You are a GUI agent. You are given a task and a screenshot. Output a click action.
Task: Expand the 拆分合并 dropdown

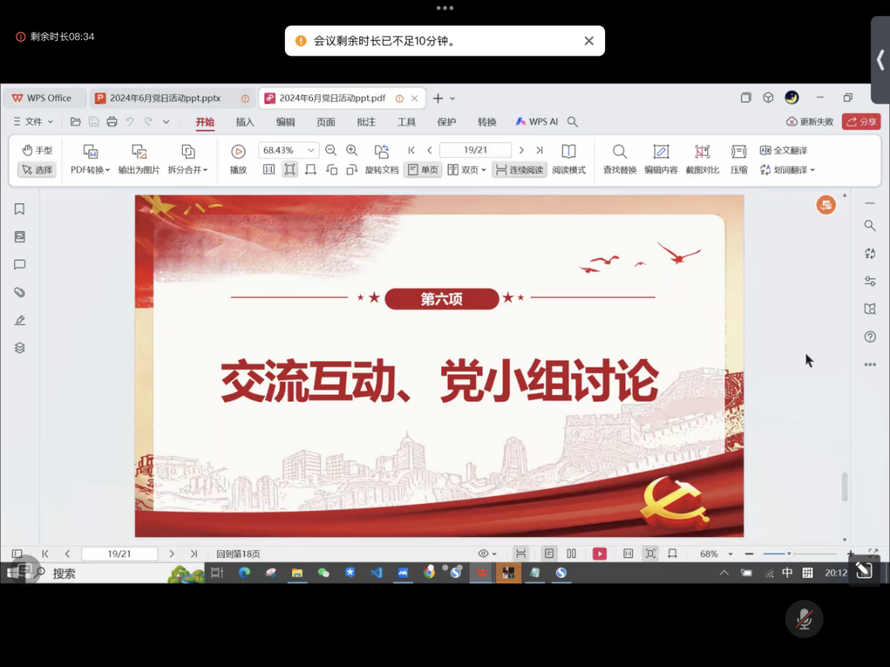tap(188, 170)
